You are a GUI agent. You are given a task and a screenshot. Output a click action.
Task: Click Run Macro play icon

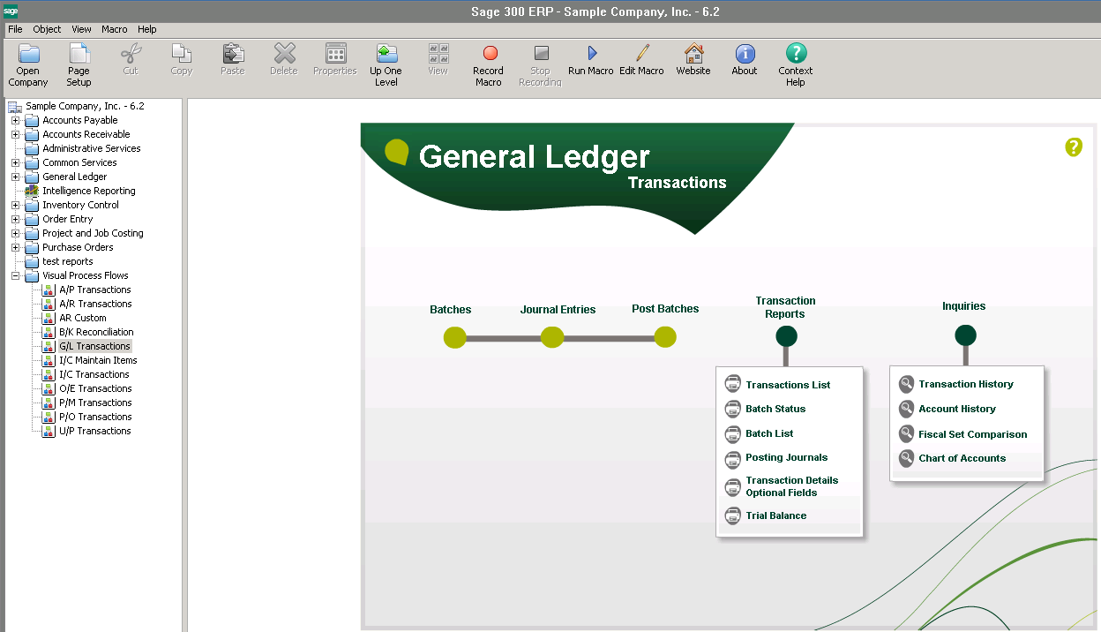click(x=592, y=53)
